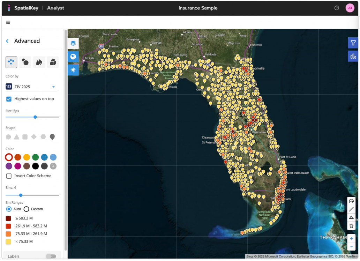Open the filter panel

(x=353, y=43)
